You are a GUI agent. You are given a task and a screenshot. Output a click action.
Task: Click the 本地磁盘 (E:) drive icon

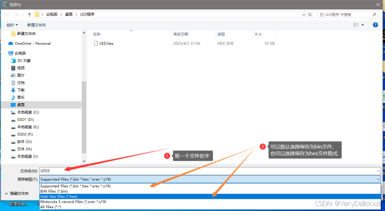(13, 127)
